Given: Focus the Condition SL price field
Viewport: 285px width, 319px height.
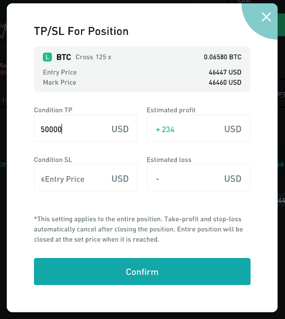Looking at the screenshot, I should (70, 179).
